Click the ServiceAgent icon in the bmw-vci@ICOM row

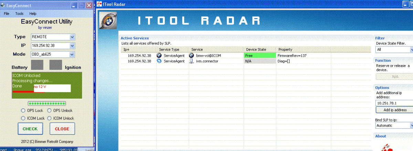click(x=159, y=55)
